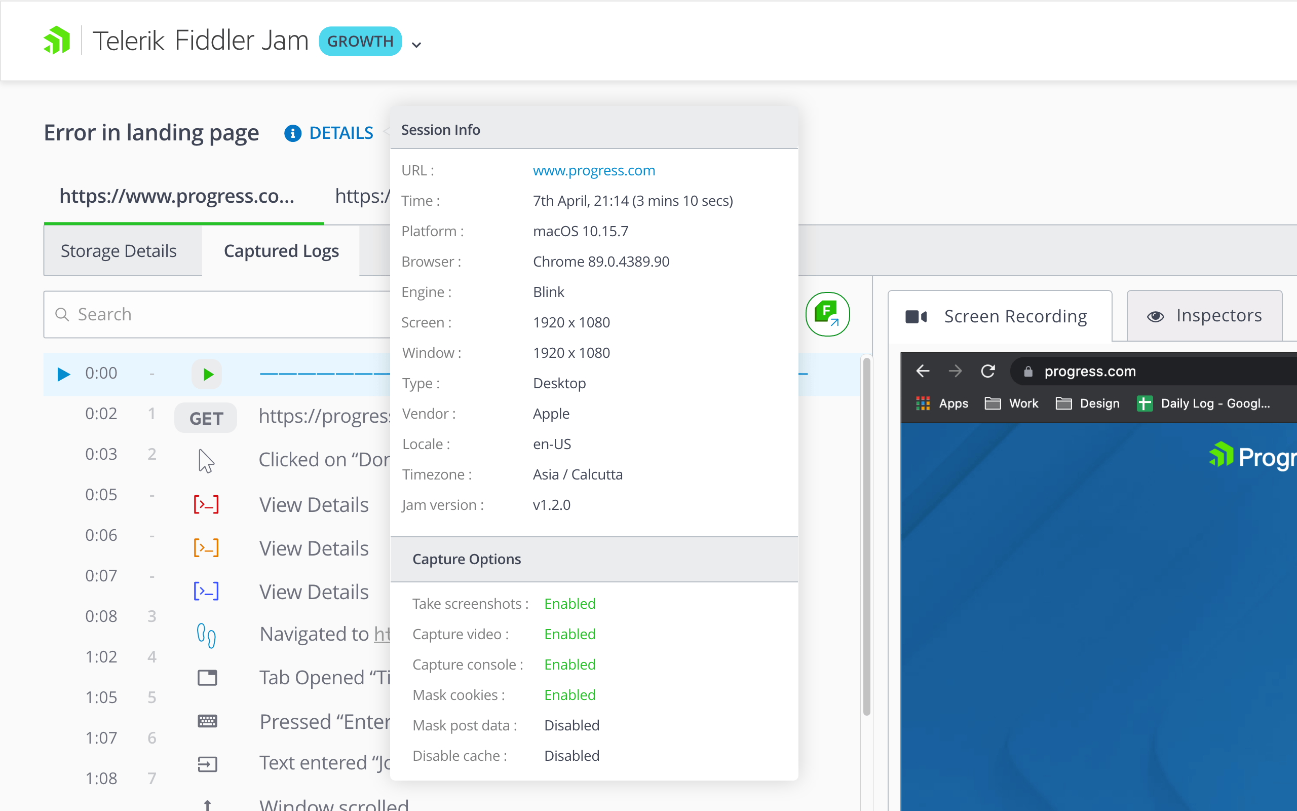This screenshot has width=1297, height=811.
Task: Click the eye icon on Inspectors tab
Action: [x=1155, y=316]
